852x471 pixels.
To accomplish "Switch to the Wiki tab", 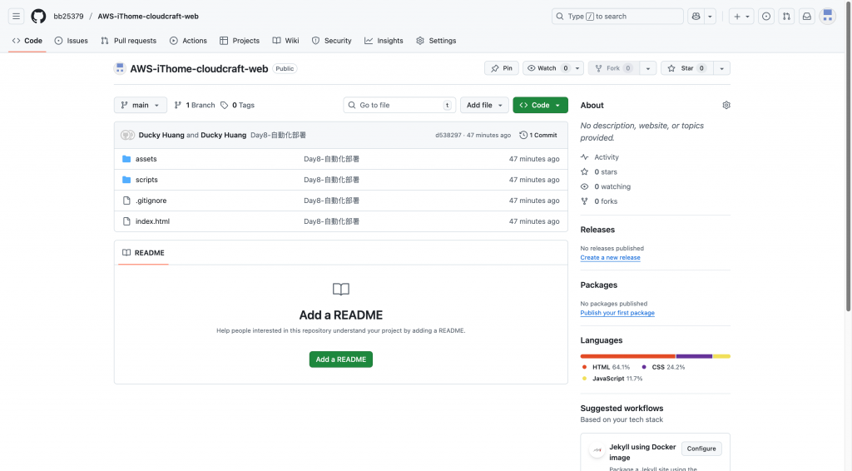I will [x=286, y=41].
